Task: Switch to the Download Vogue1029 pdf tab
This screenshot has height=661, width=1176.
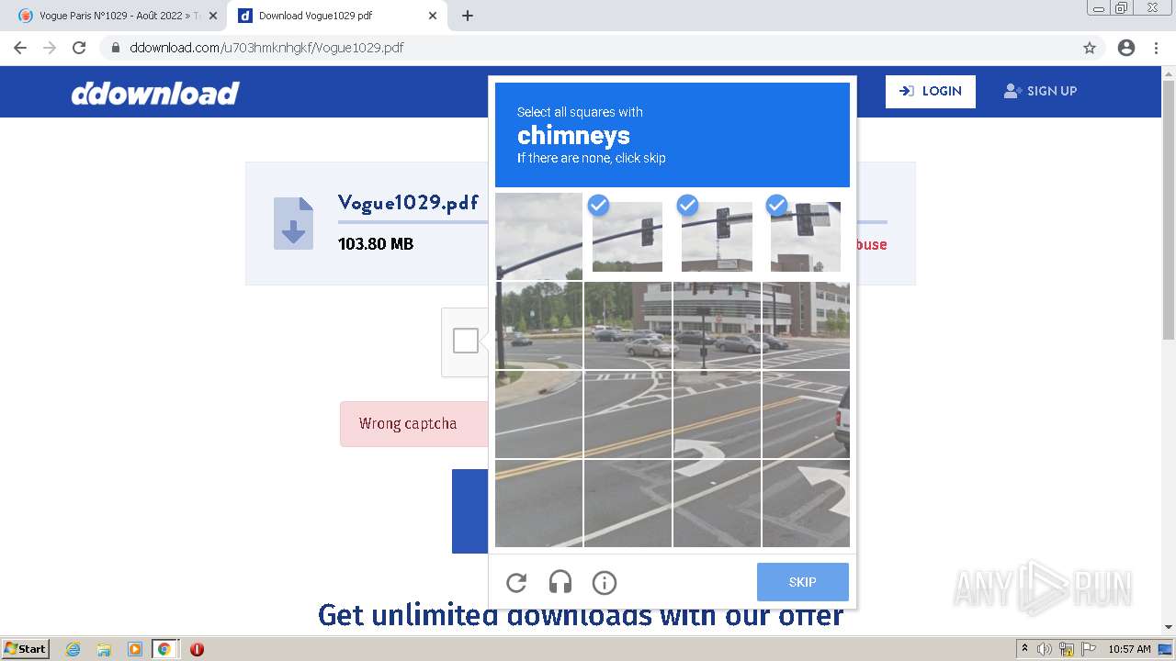Action: point(336,16)
